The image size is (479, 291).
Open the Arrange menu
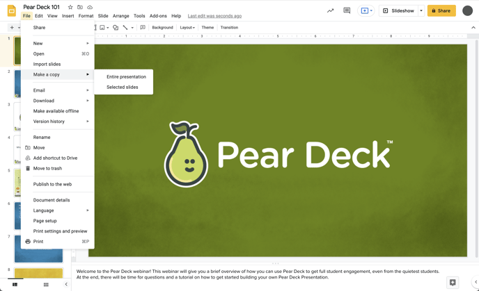coord(120,16)
